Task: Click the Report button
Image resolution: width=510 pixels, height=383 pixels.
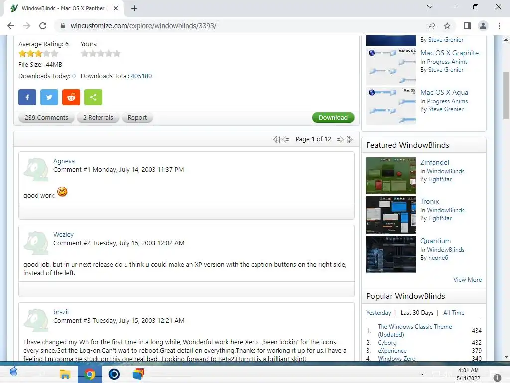Action: tap(137, 118)
